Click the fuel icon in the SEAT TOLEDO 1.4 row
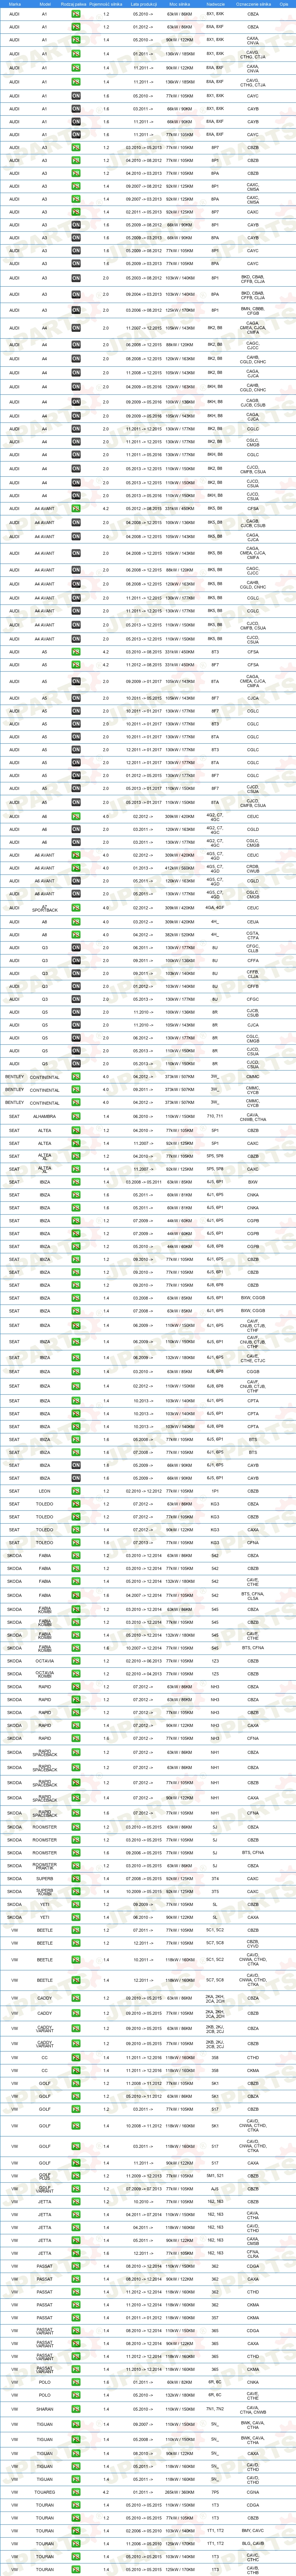The height and width of the screenshot is (2576, 296). pos(76,1530)
